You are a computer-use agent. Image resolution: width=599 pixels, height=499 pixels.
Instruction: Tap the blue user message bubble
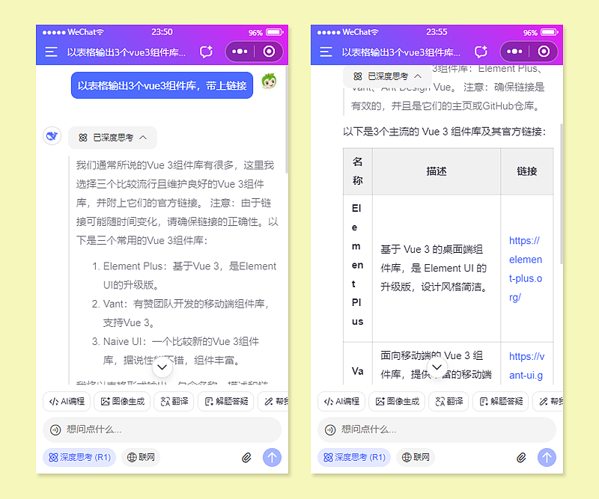[x=162, y=85]
